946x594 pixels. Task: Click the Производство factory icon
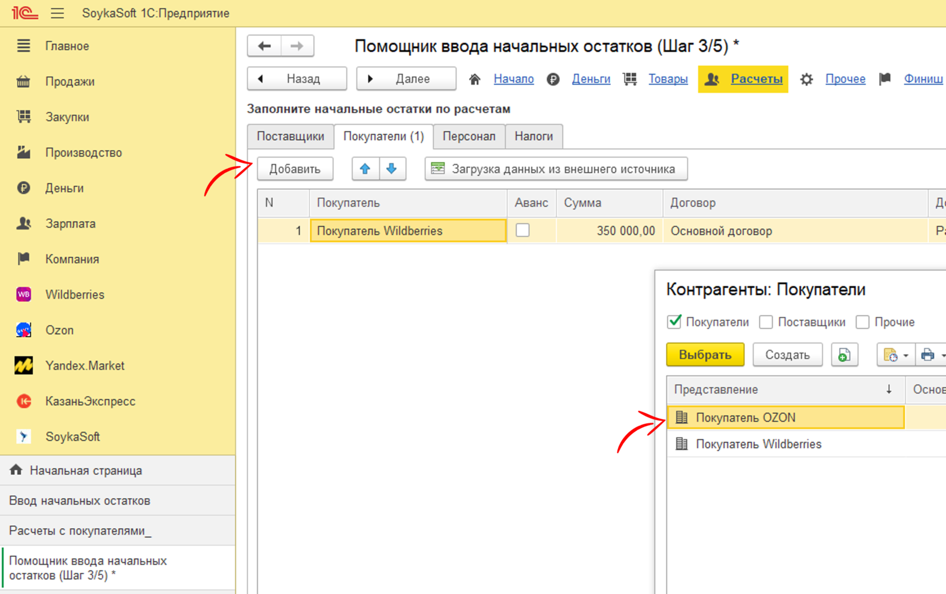click(x=24, y=152)
